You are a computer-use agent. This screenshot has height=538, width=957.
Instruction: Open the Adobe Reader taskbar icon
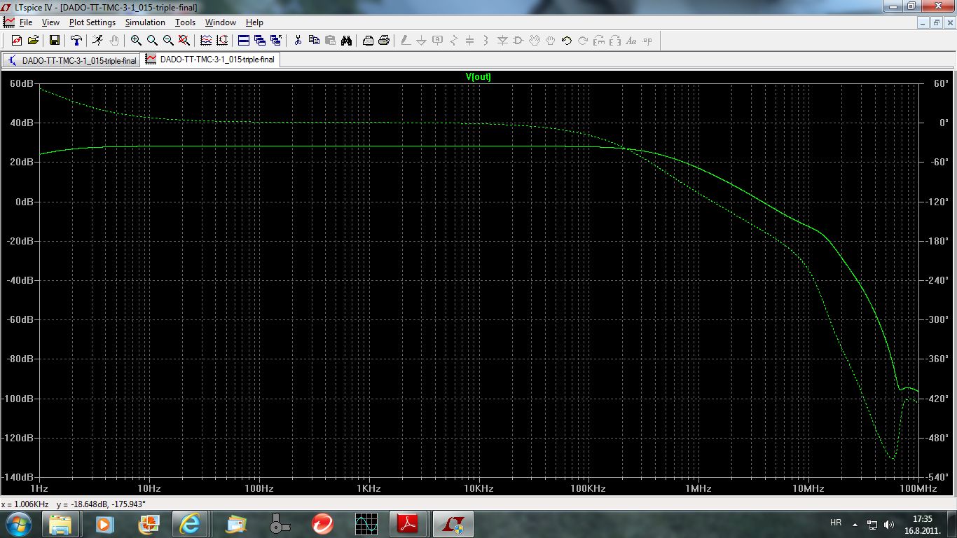click(408, 523)
